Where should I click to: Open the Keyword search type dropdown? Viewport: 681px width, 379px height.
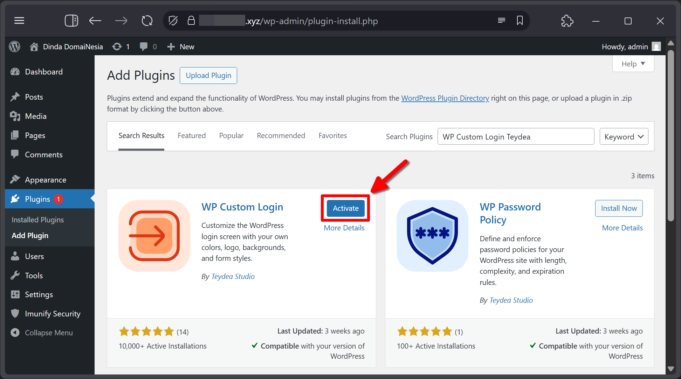coord(624,136)
